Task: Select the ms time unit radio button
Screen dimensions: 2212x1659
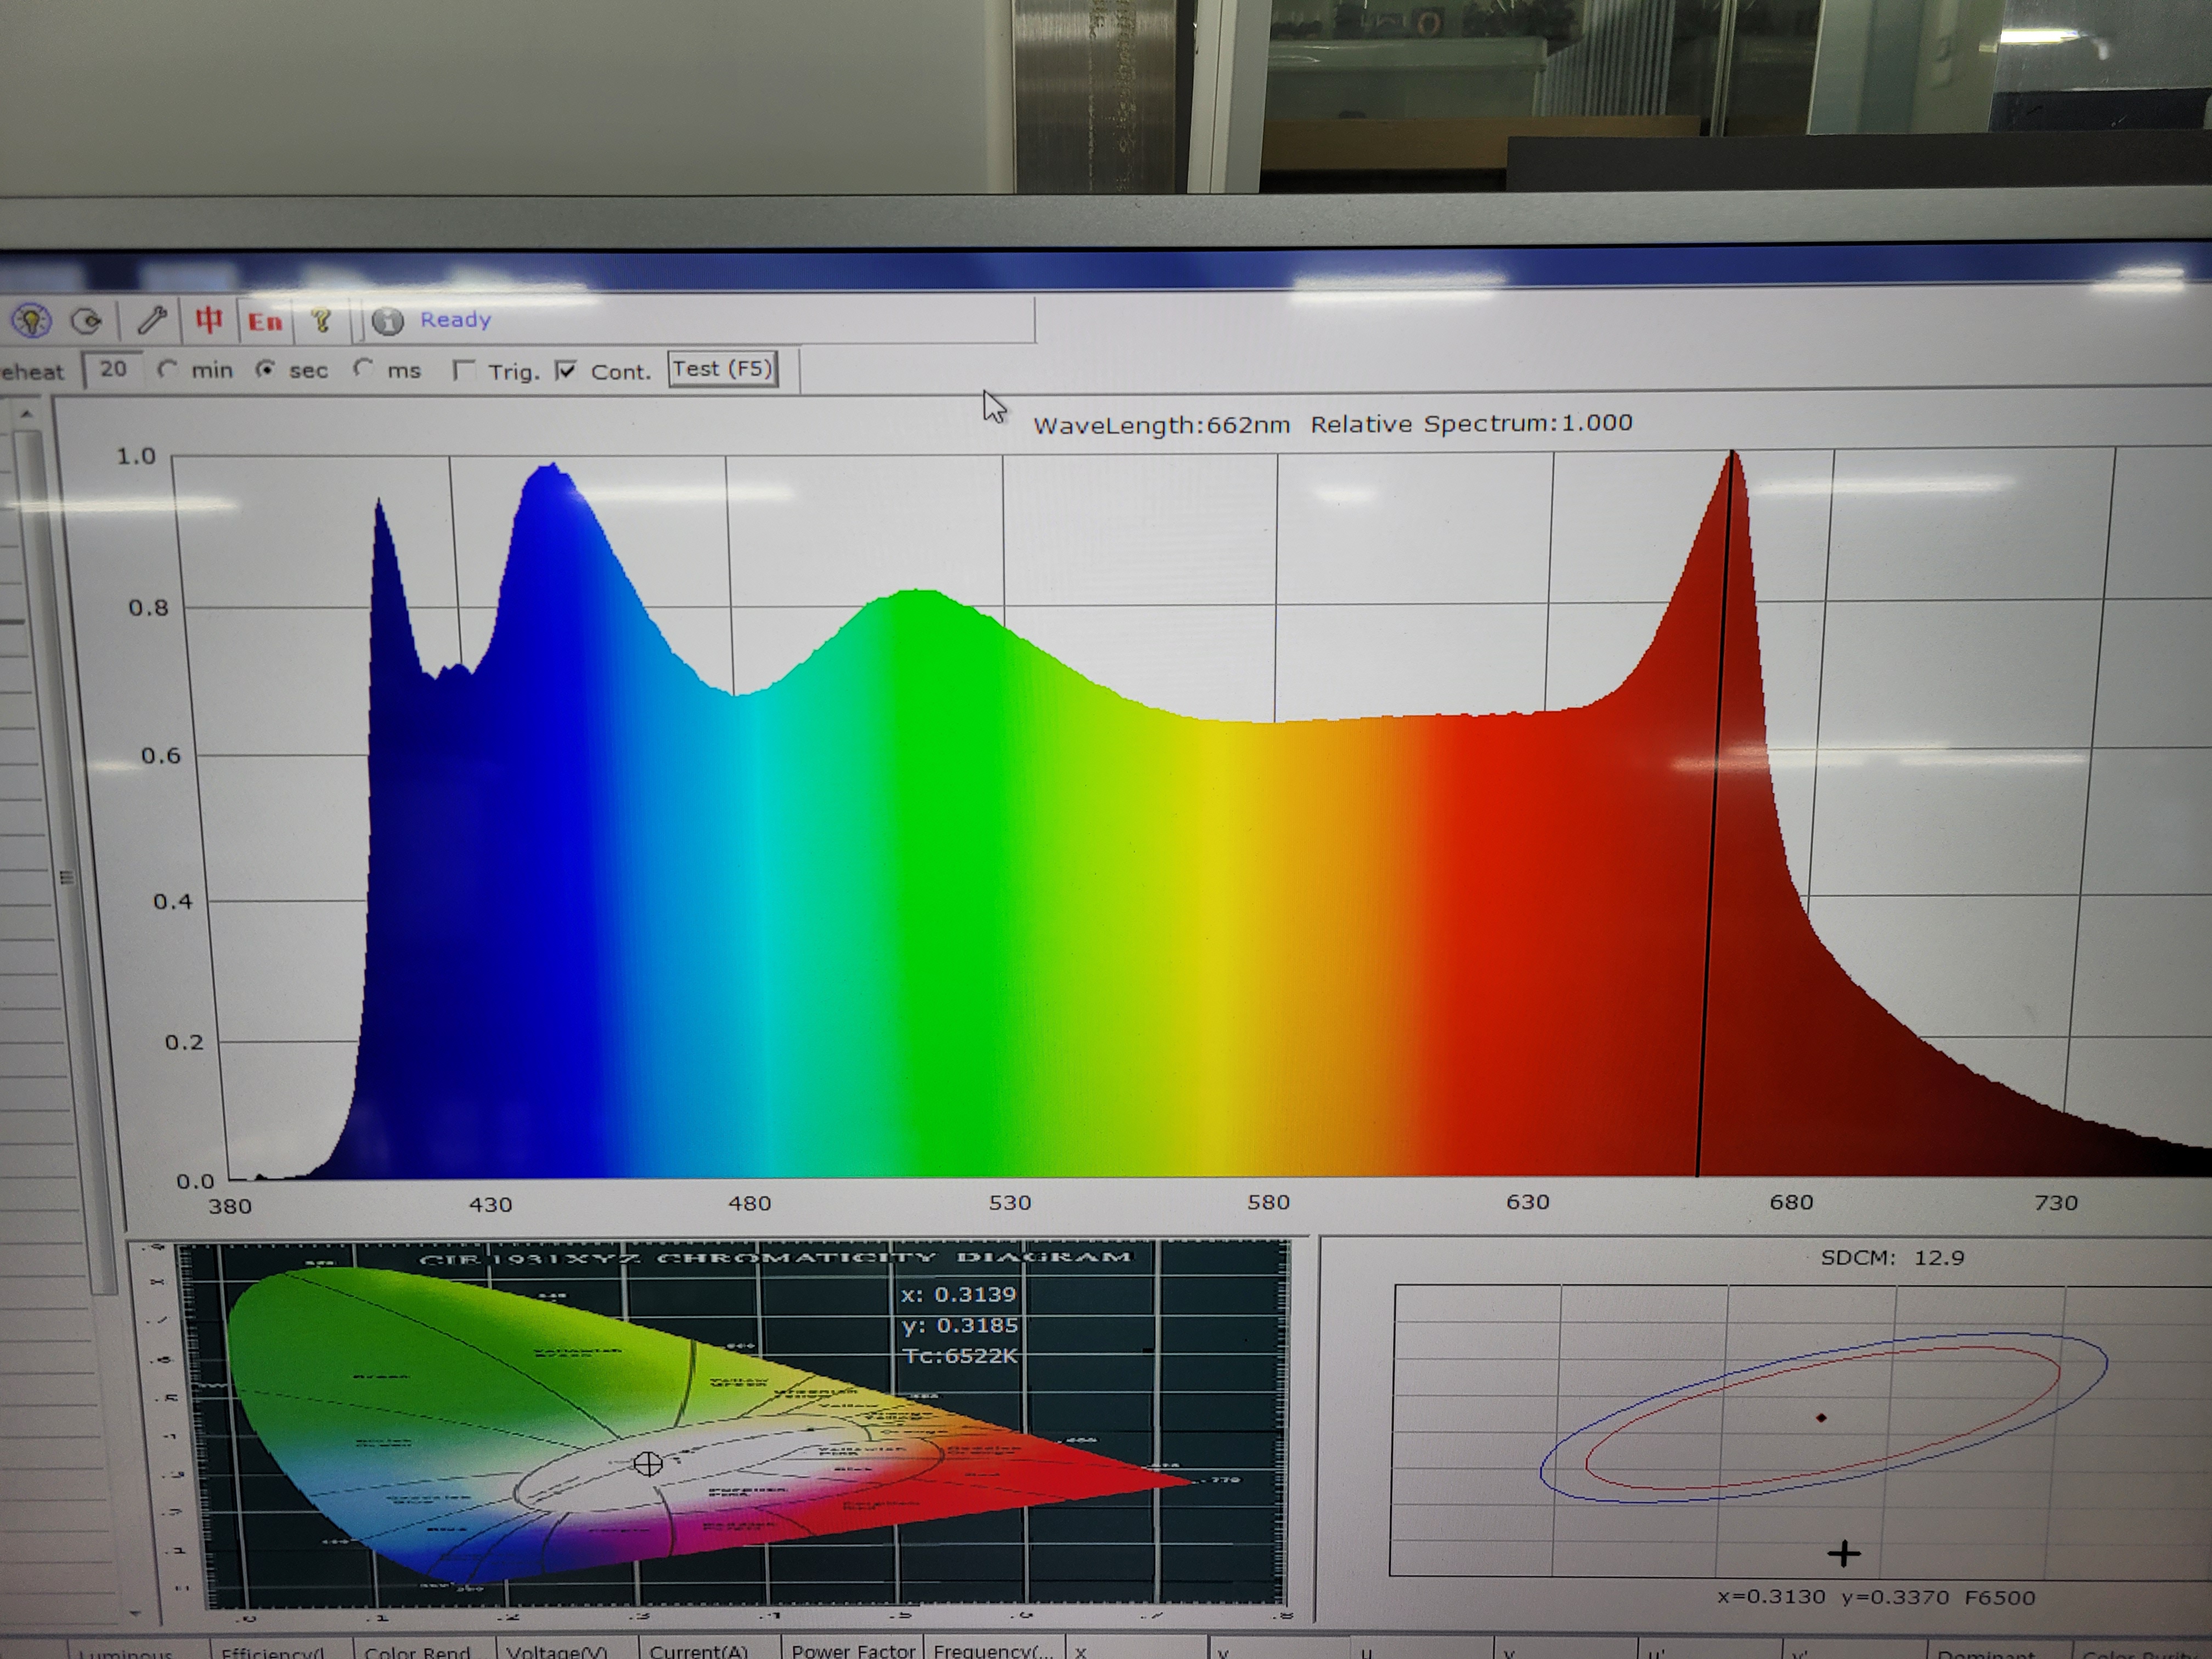Action: pyautogui.click(x=363, y=369)
